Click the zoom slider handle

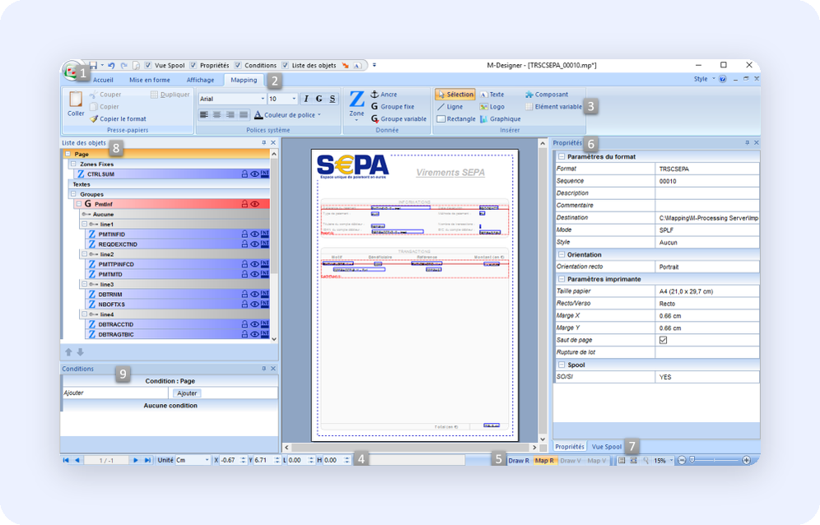tap(692, 460)
